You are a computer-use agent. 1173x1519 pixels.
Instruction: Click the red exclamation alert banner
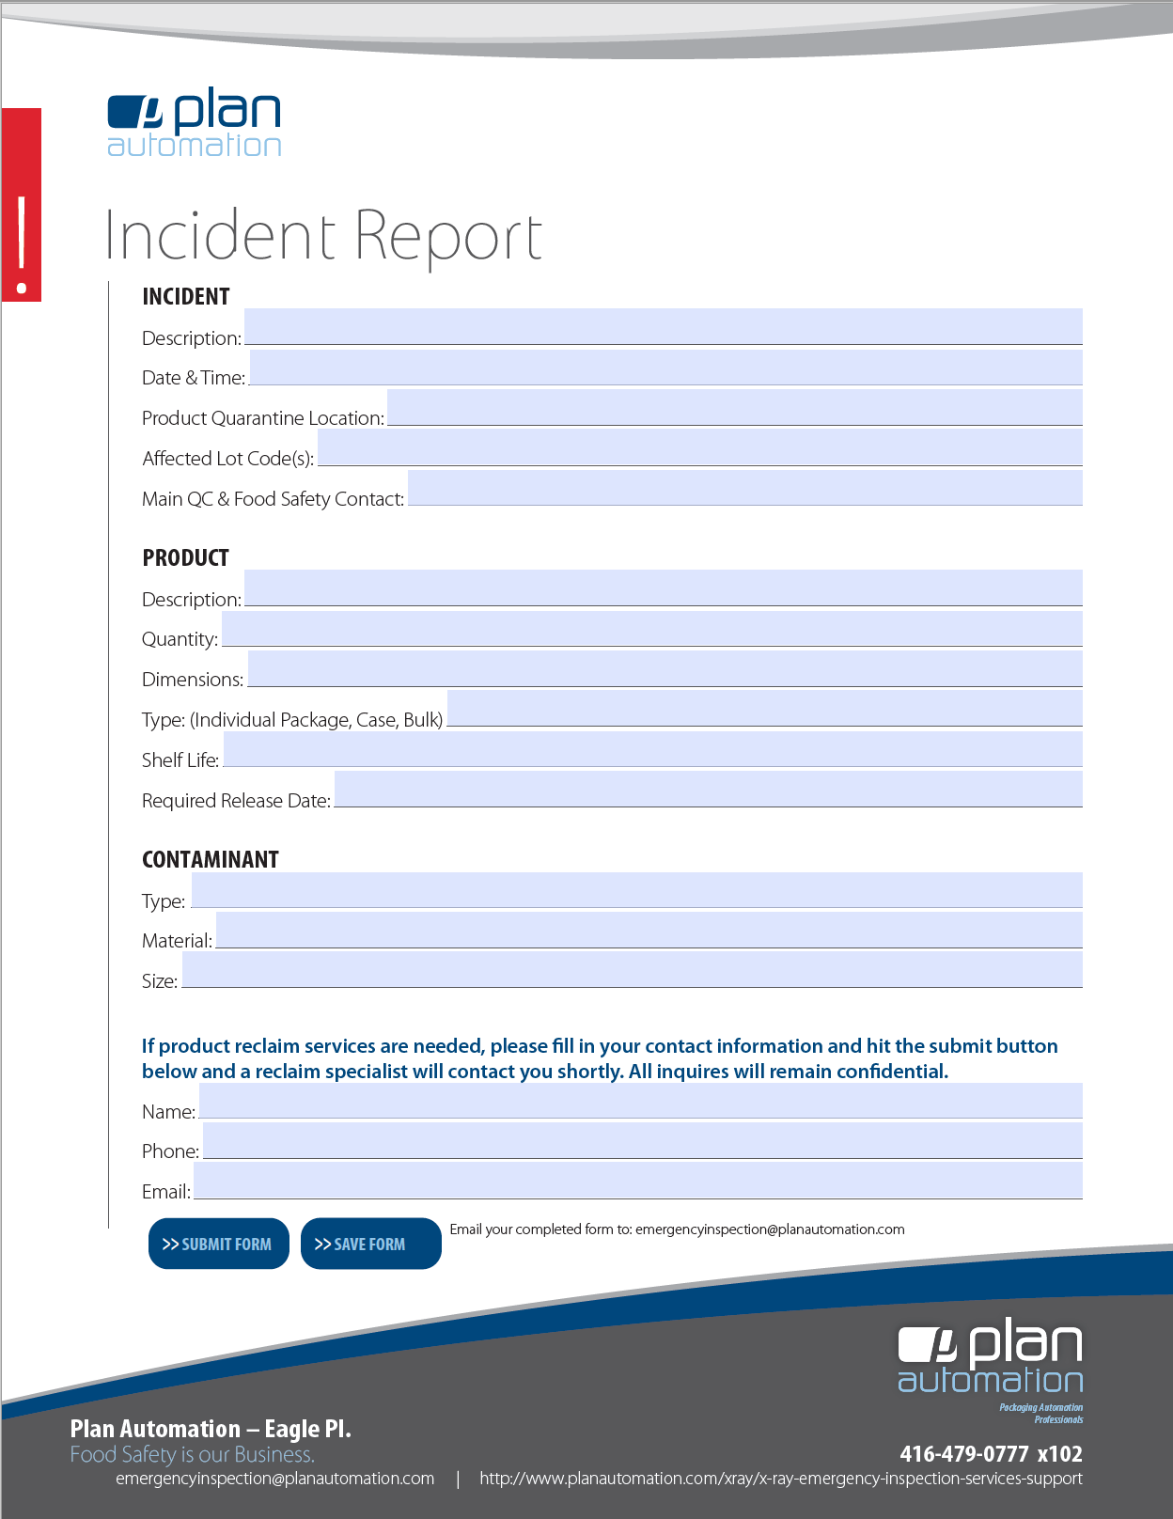click(22, 205)
